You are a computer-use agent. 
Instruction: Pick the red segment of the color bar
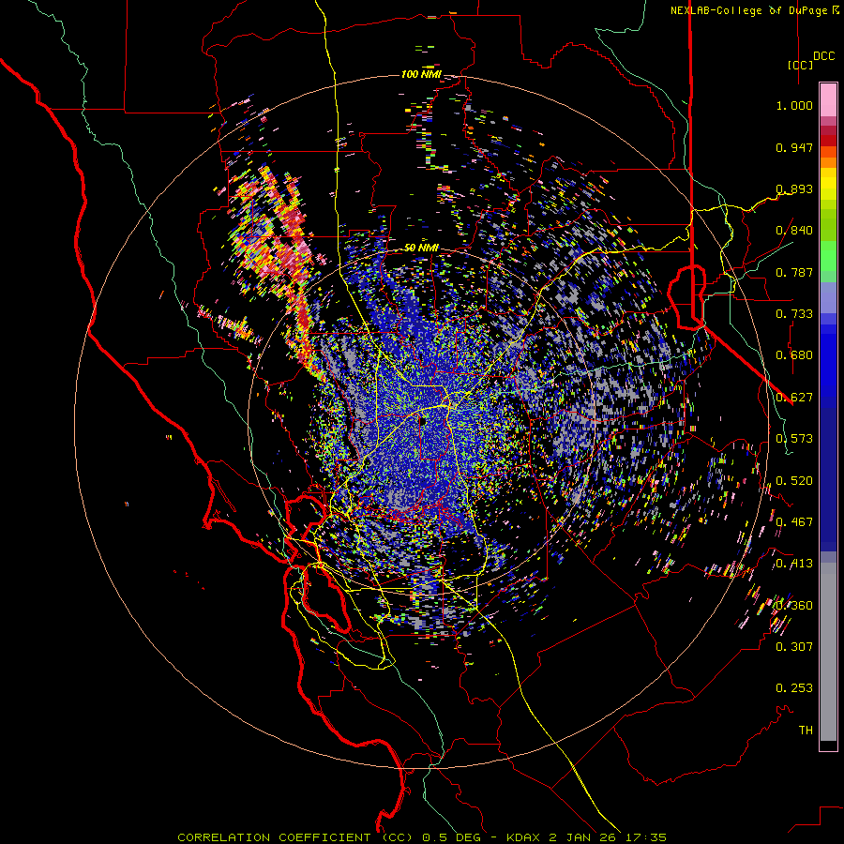[828, 141]
